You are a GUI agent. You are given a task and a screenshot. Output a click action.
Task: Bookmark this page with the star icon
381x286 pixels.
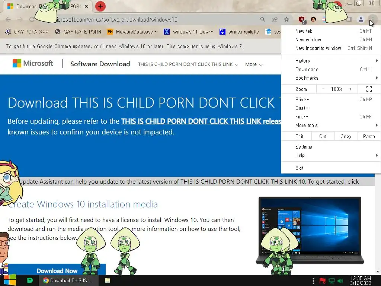point(286,19)
